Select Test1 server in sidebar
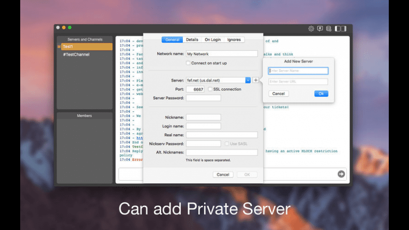This screenshot has height=230, width=409. (x=87, y=46)
